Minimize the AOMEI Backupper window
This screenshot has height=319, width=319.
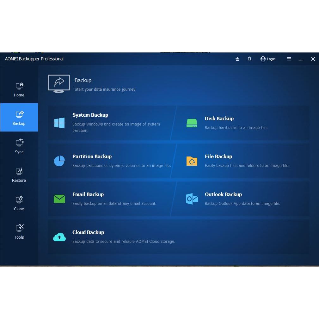(301, 59)
